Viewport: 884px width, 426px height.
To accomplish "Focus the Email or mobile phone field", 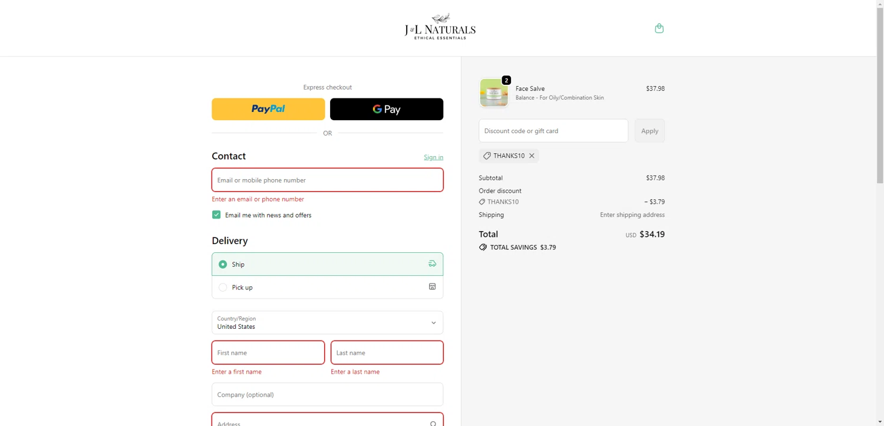I will pos(327,180).
